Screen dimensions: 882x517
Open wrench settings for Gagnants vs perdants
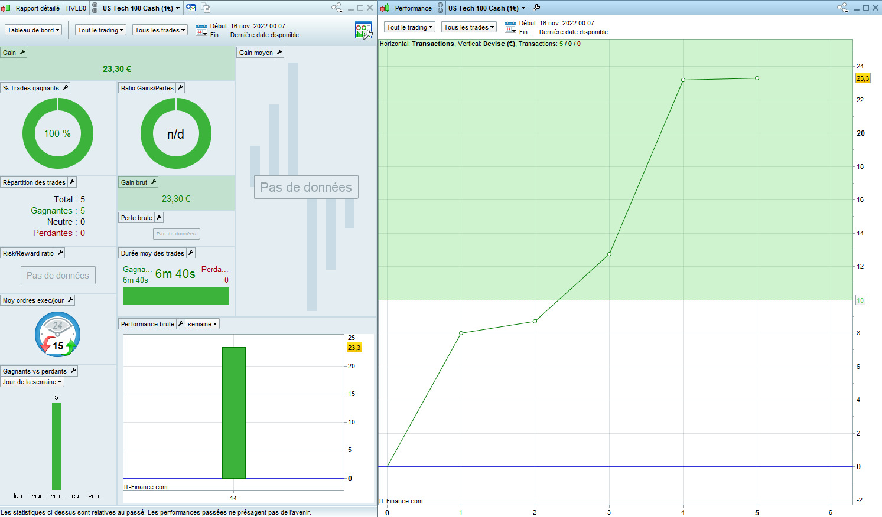pos(73,371)
